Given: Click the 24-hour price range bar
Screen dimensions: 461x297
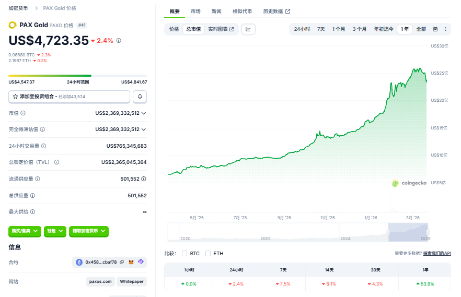Looking at the screenshot, I should [x=77, y=76].
